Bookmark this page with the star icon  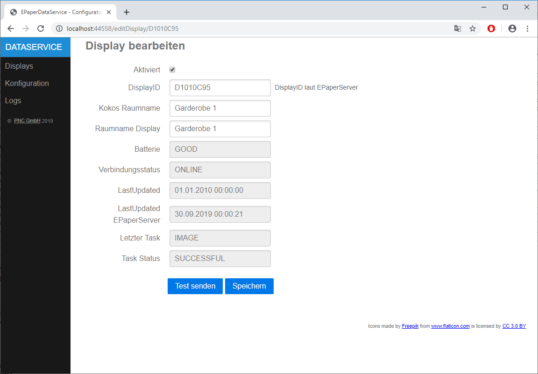473,28
